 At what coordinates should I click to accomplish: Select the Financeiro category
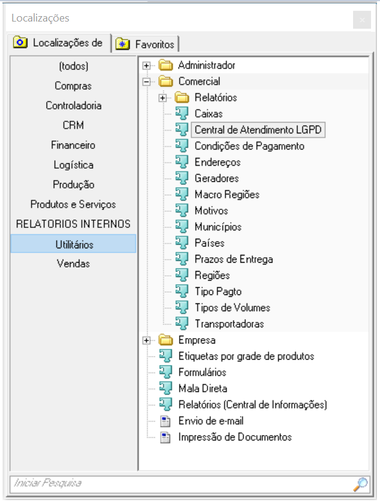(73, 145)
